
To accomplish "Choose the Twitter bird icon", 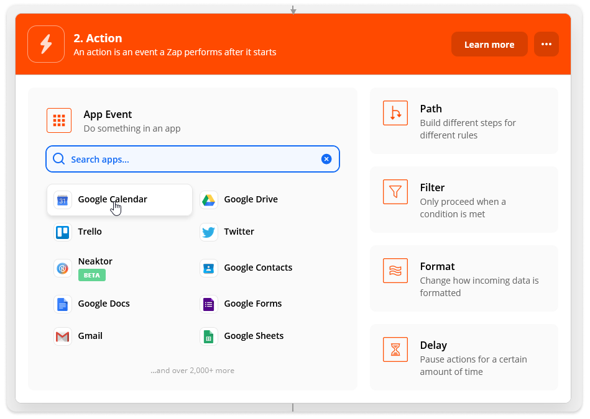I will pyautogui.click(x=208, y=232).
